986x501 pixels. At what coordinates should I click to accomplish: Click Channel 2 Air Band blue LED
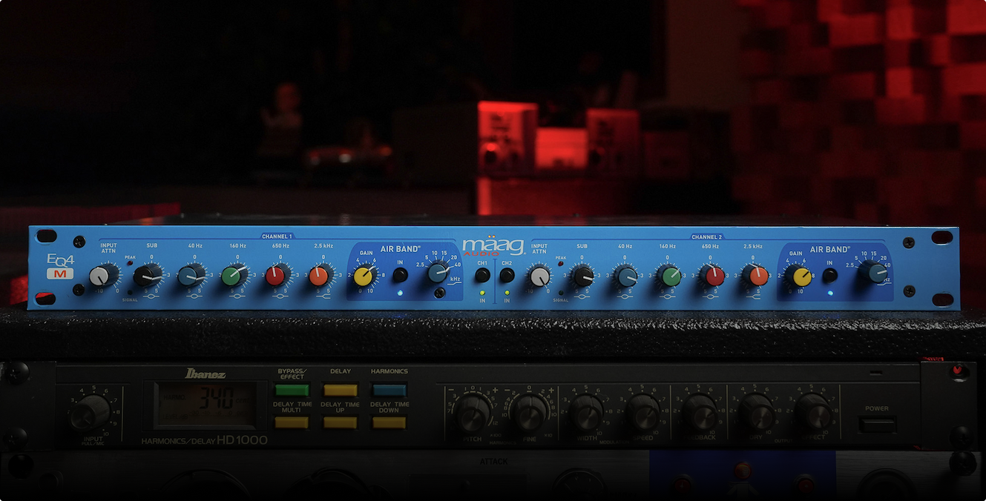pyautogui.click(x=830, y=293)
